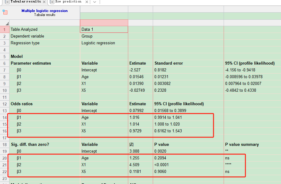Image resolution: width=281 pixels, height=184 pixels.
Task: Select the Logistic regression value cell
Action: (x=104, y=43)
